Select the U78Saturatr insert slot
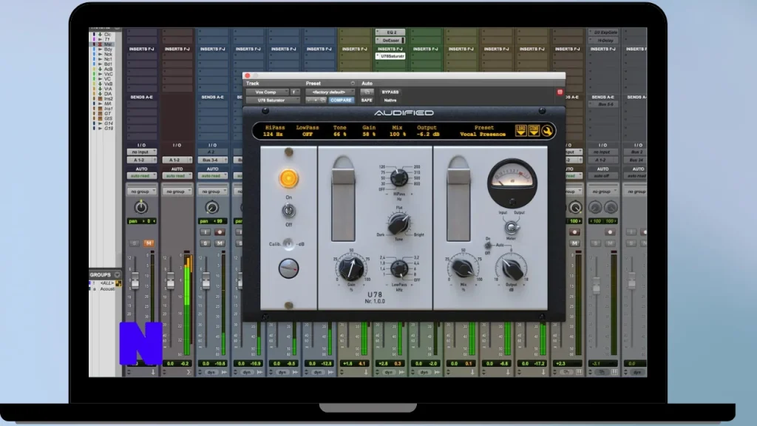Viewport: 757px width, 426px height. [x=390, y=56]
